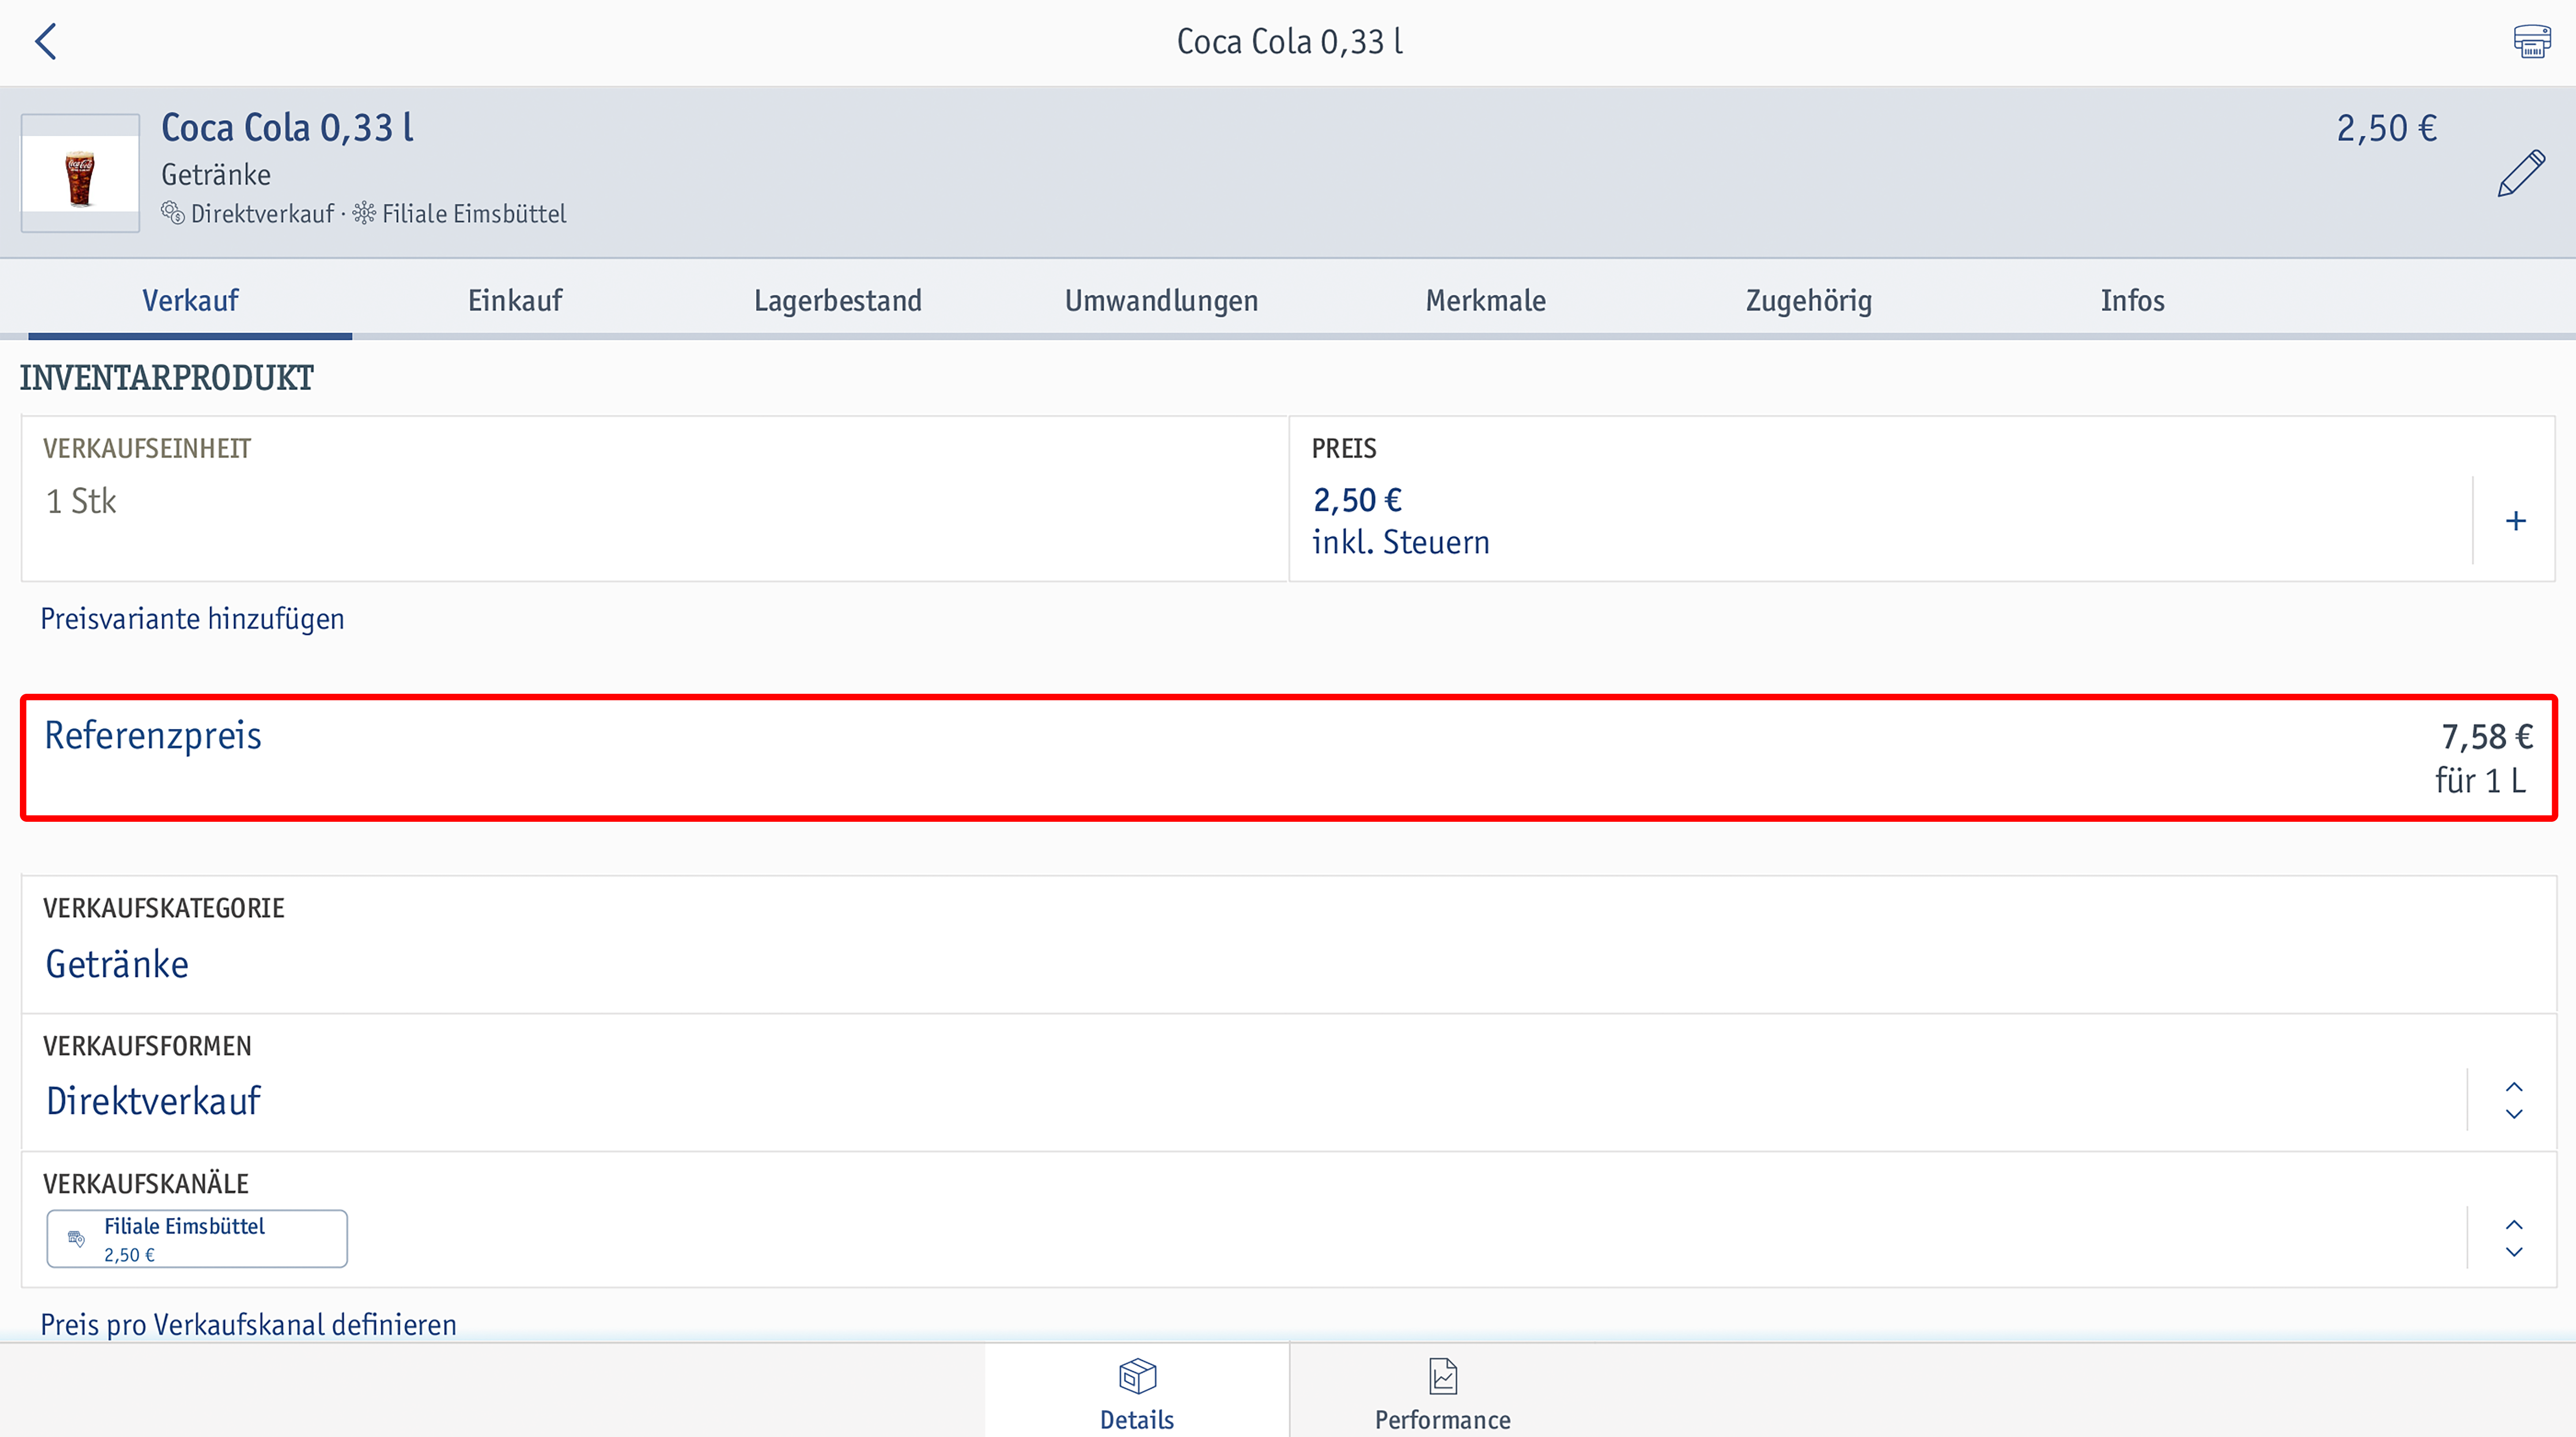This screenshot has height=1437, width=2576.
Task: Select the Filiale Eimsbüttel channel chip
Action: point(197,1239)
